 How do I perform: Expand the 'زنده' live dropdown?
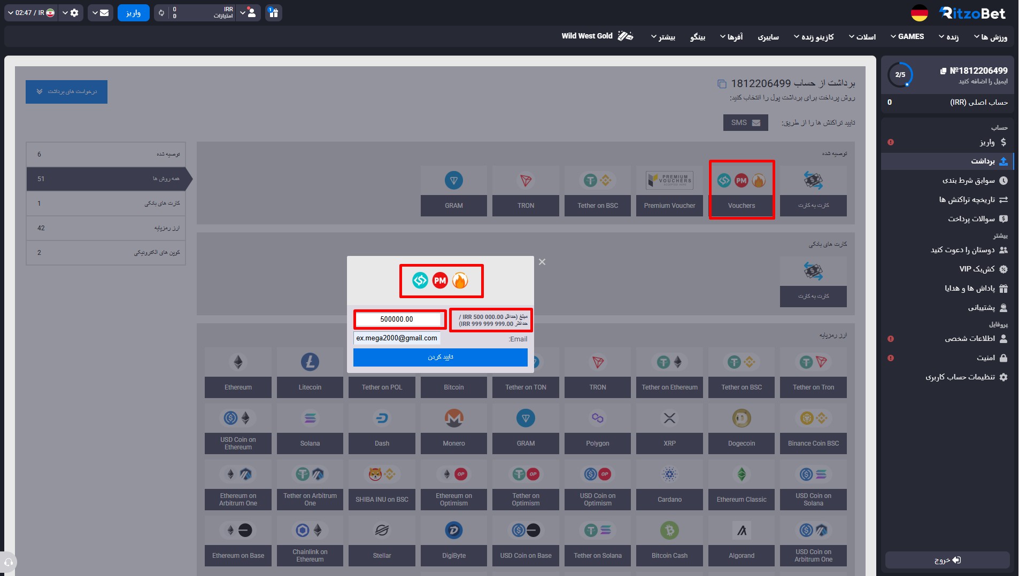pos(949,37)
